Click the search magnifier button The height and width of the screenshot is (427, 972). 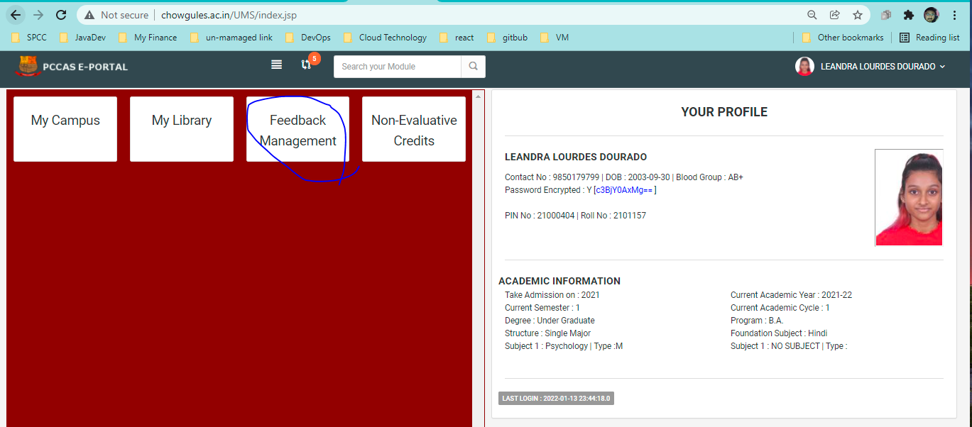(x=473, y=67)
